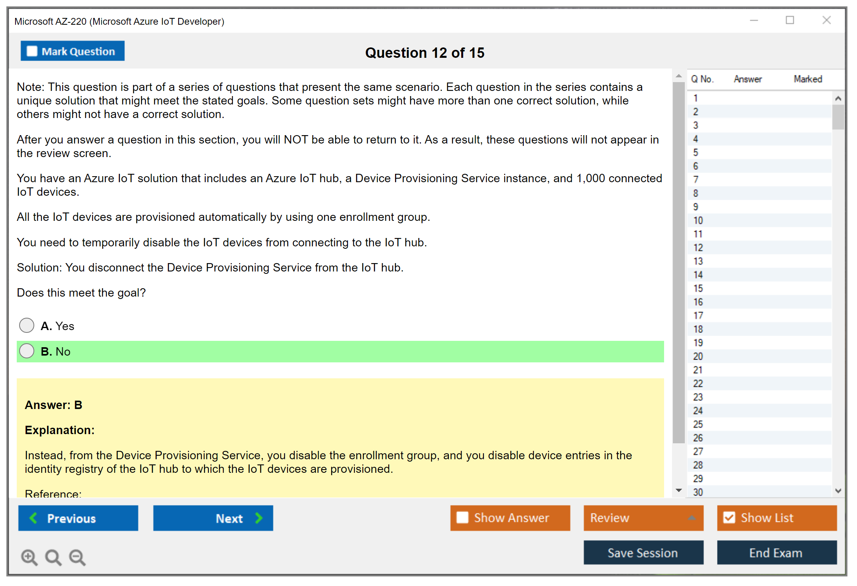Image resolution: width=857 pixels, height=586 pixels.
Task: Click the Marked column header
Action: pos(808,79)
